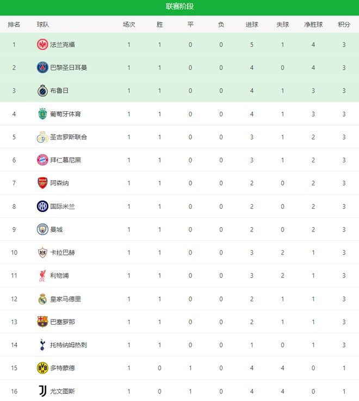The width and height of the screenshot is (359, 401).
Task: Click the 净胜球 column header
Action: coord(313,25)
